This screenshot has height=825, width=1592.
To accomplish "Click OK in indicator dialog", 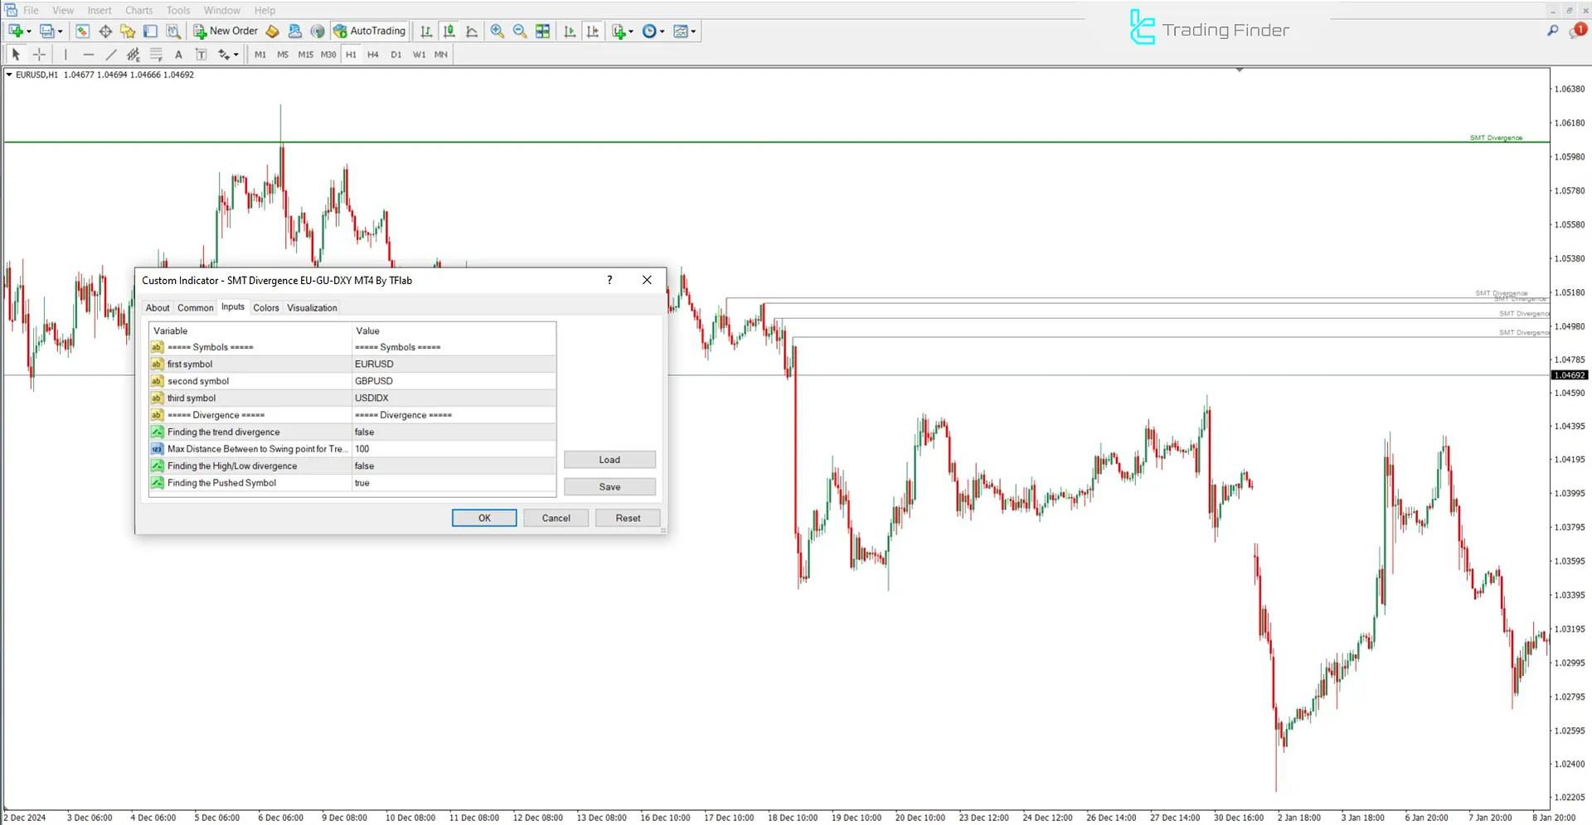I will (x=484, y=519).
